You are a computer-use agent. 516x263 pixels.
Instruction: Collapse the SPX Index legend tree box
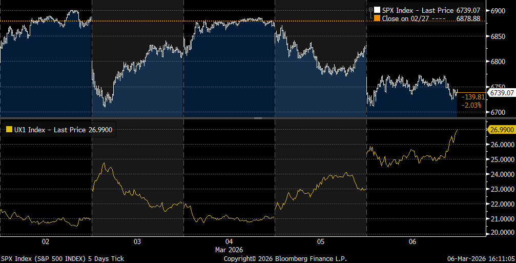[x=370, y=10]
